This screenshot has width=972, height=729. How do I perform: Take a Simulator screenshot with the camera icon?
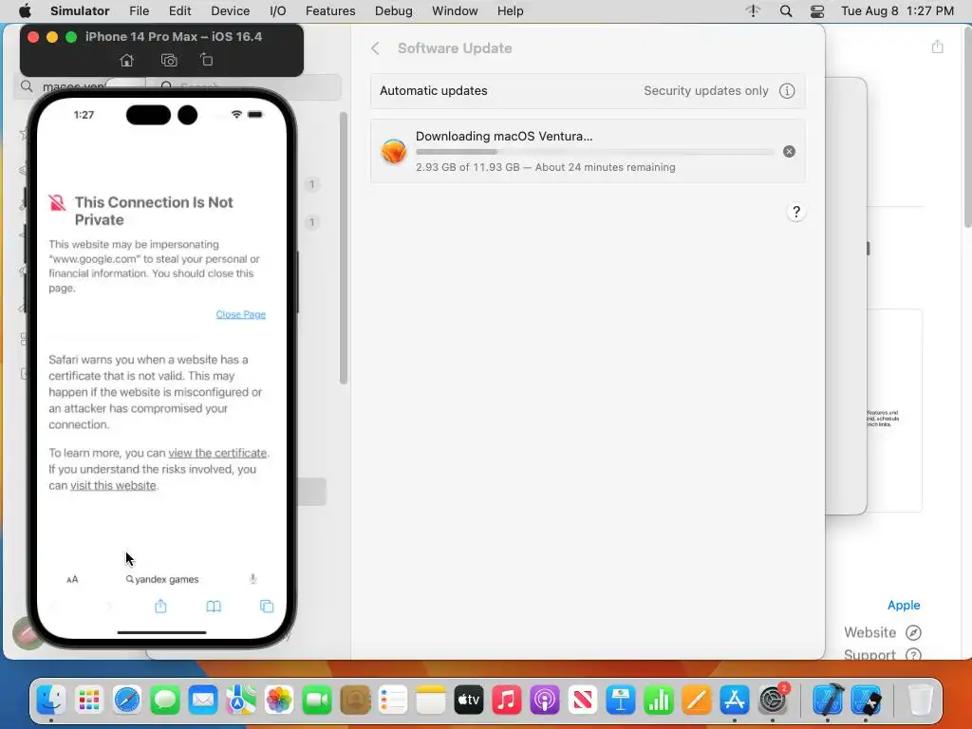click(169, 60)
